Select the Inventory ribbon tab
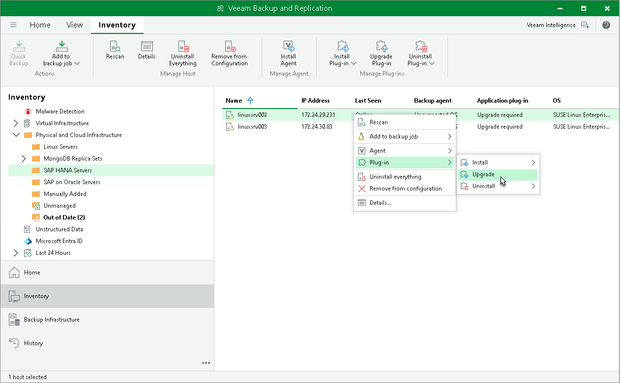This screenshot has width=620, height=383. point(117,25)
